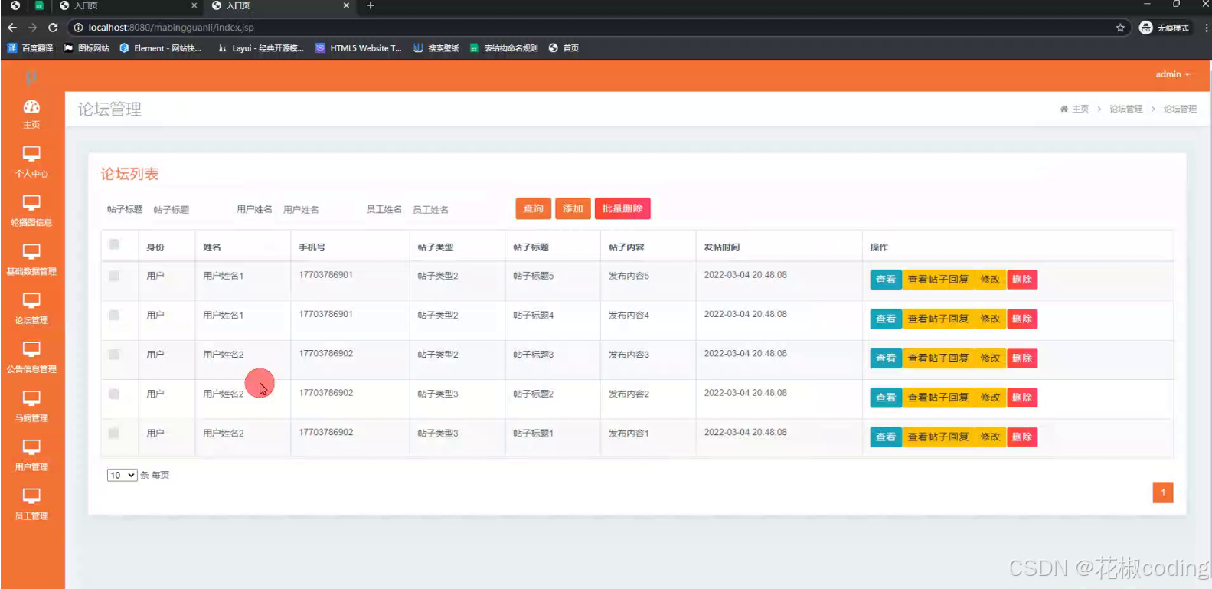Image resolution: width=1212 pixels, height=589 pixels.
Task: Open the Layui - 经典开源模 bookmark
Action: click(260, 48)
